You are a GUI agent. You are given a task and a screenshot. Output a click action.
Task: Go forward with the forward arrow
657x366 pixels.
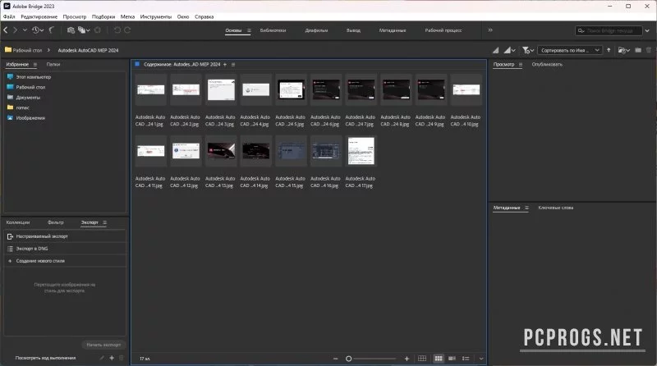(x=15, y=30)
